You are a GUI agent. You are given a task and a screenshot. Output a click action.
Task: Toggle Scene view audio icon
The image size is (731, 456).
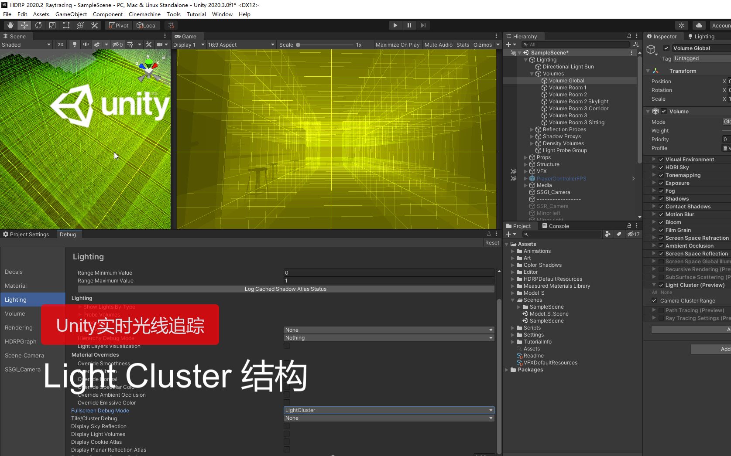(86, 44)
